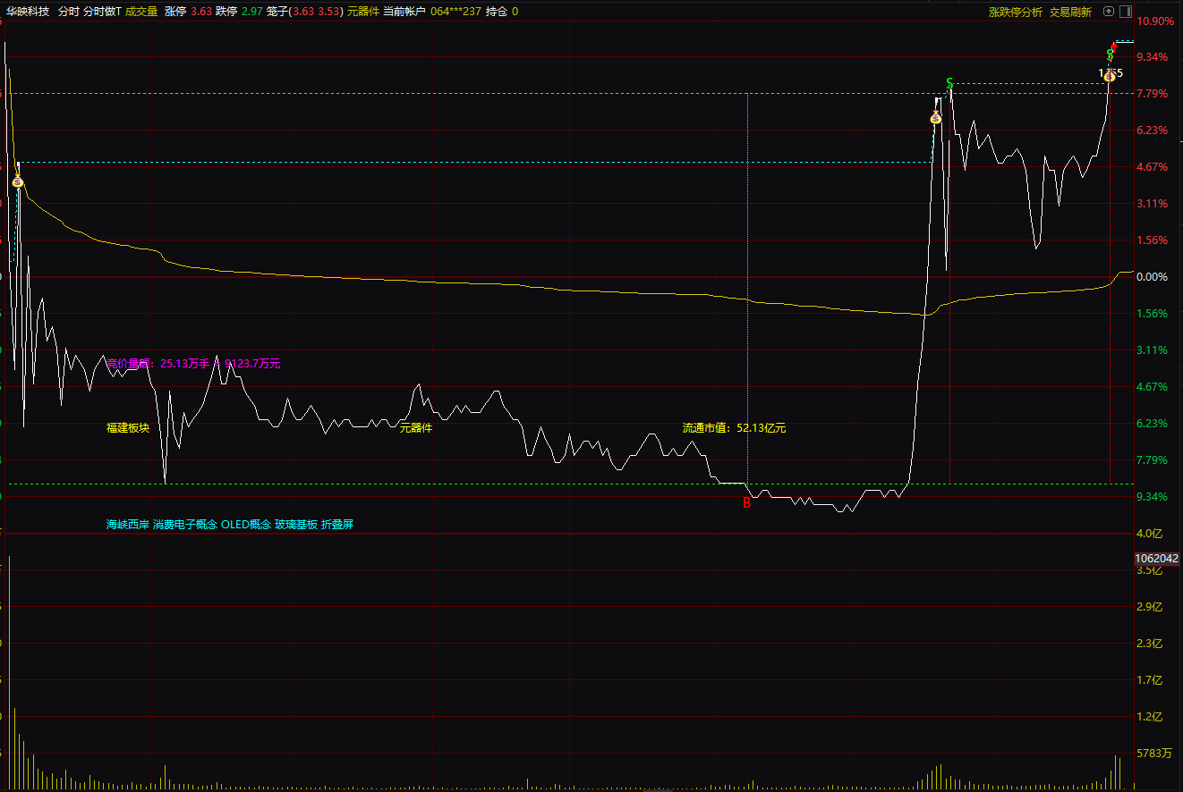Click the money bag icon labeled 1:55
Viewport: 1183px width, 792px height.
pyautogui.click(x=1109, y=76)
